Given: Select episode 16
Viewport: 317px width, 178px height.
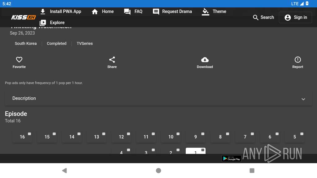Looking at the screenshot, I should point(22,137).
